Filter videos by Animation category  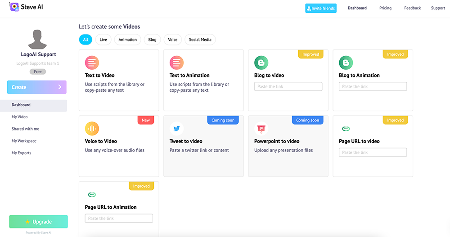[x=127, y=40]
